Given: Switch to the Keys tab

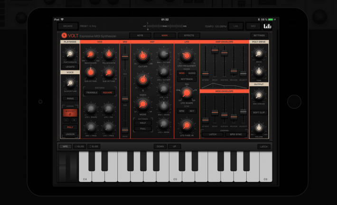Looking at the screenshot, I should click(140, 36).
